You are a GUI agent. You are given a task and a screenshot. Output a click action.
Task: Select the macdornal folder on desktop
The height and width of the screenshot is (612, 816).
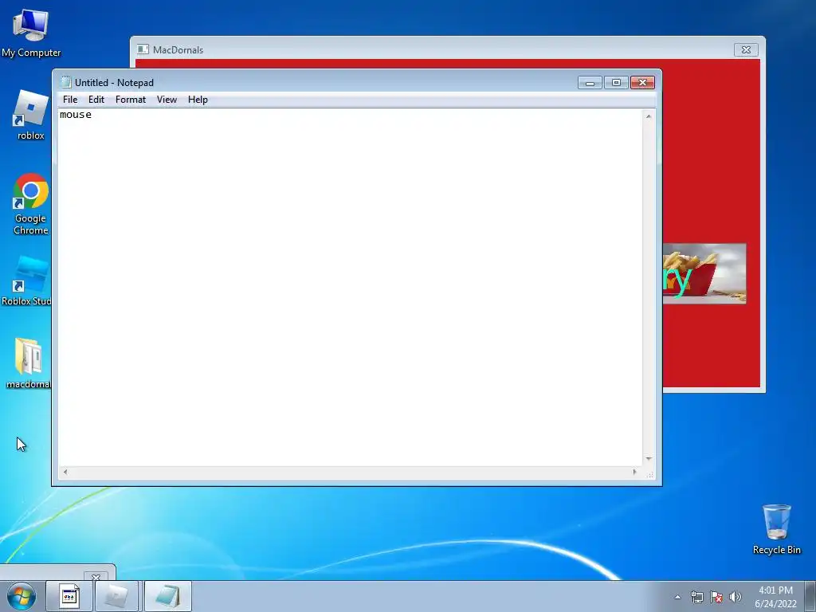click(x=28, y=363)
